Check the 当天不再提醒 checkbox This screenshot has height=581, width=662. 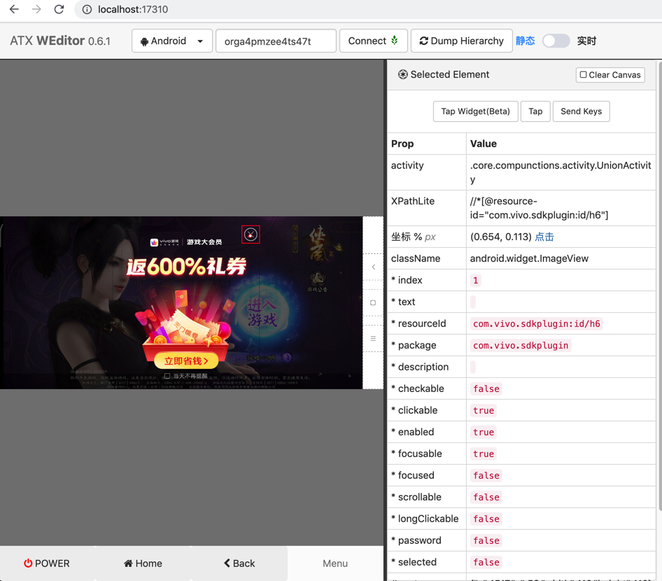coord(167,376)
